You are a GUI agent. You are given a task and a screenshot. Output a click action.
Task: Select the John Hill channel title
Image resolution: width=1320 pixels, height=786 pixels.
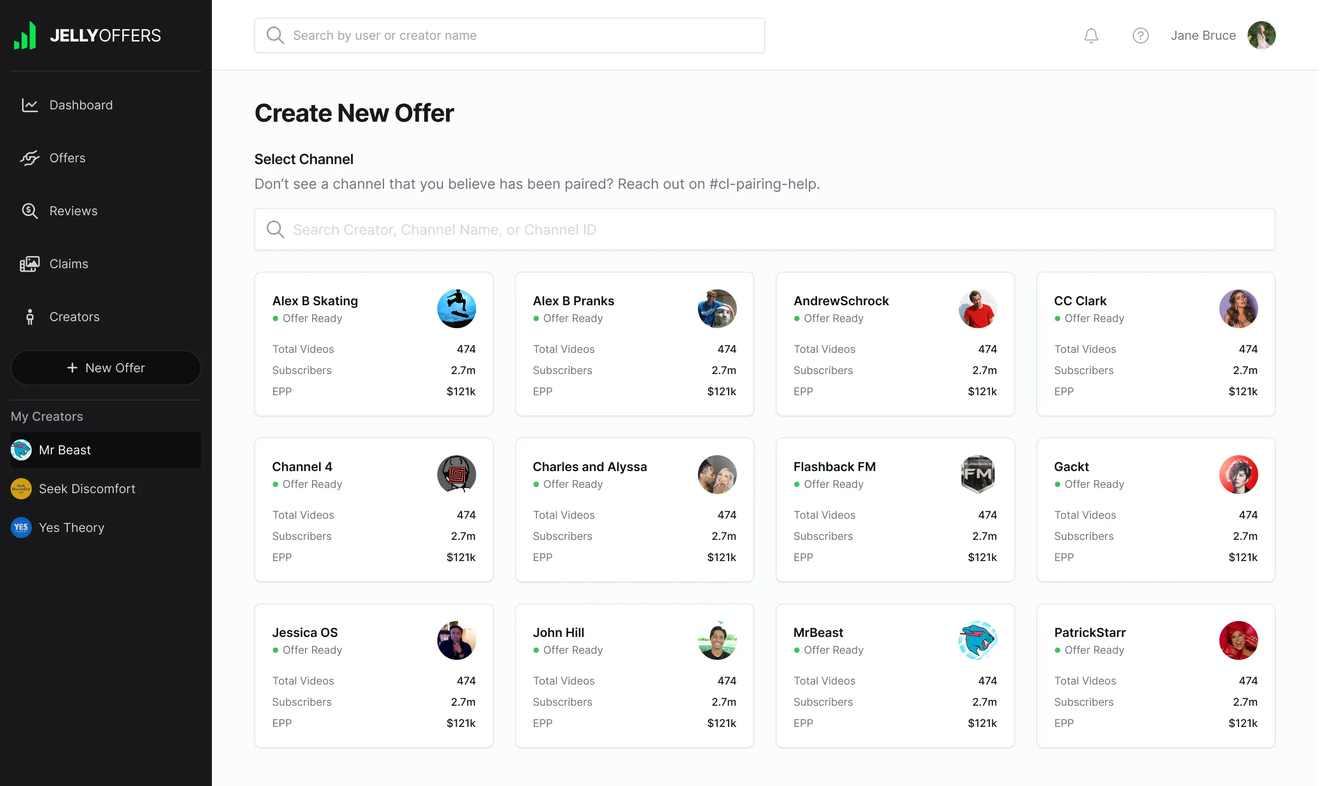(558, 633)
